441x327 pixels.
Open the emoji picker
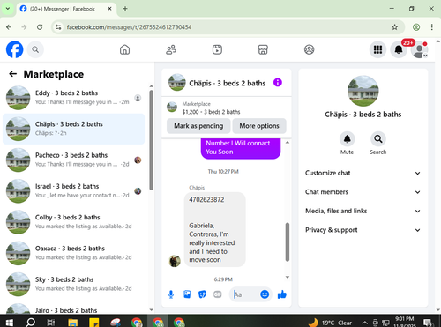[x=265, y=294]
